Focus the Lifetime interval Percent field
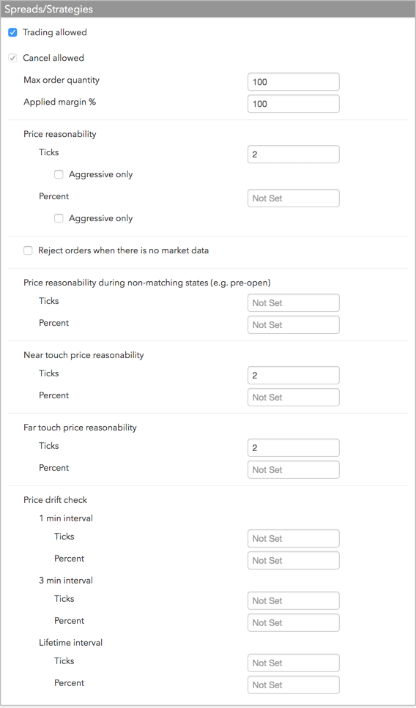 (294, 685)
